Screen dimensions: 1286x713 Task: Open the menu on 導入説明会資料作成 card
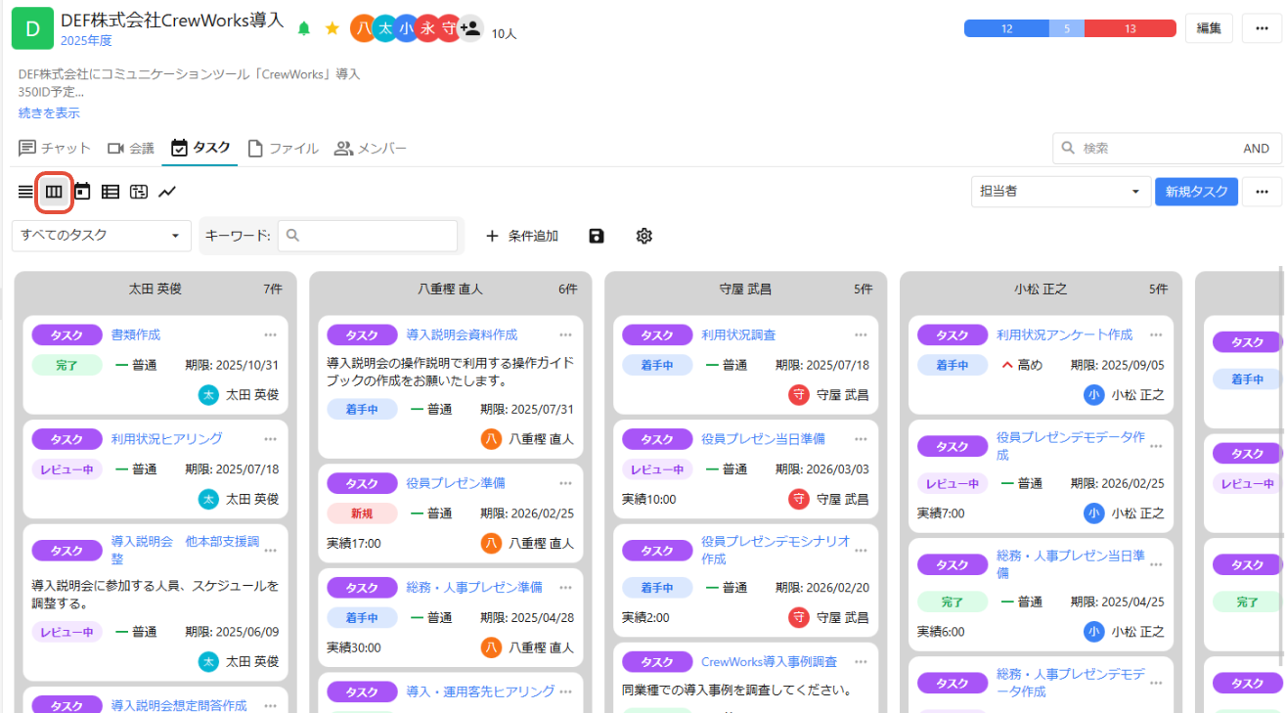click(566, 335)
